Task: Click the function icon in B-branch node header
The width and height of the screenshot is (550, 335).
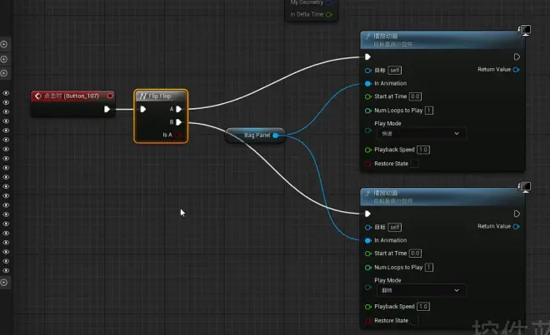Action: [x=367, y=193]
